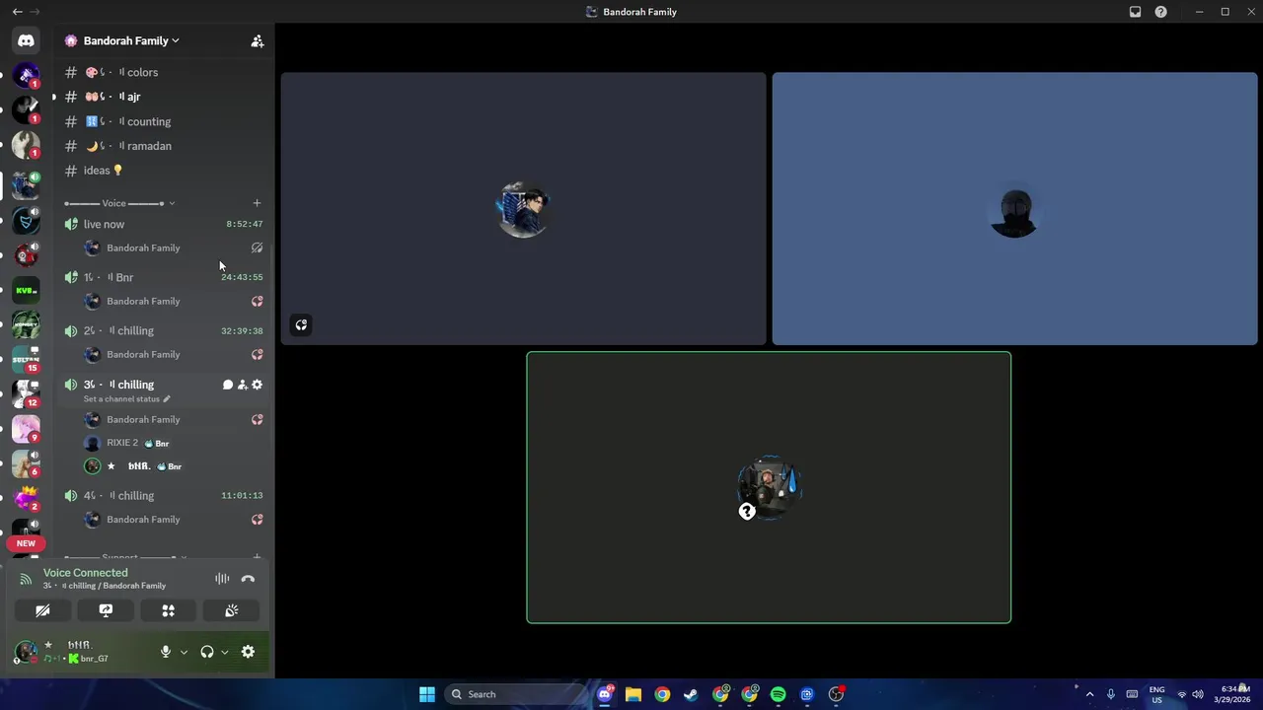Click Voice Connected status text
This screenshot has height=710, width=1263.
coord(85,573)
